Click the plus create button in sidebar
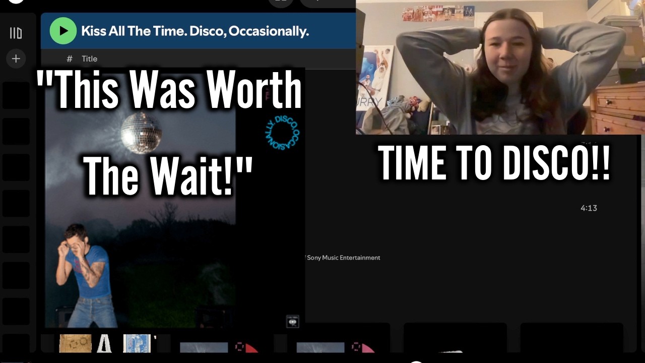 [x=16, y=58]
